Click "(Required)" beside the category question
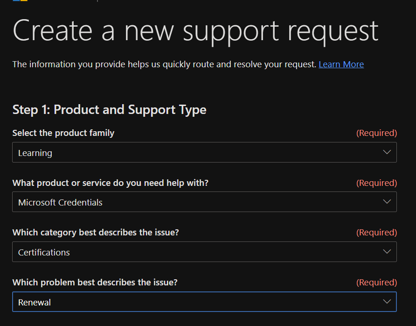The width and height of the screenshot is (416, 326). pos(376,233)
